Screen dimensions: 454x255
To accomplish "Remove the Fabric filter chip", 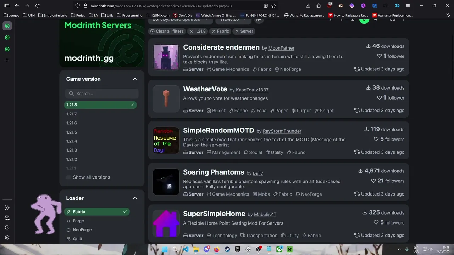I will tap(220, 31).
